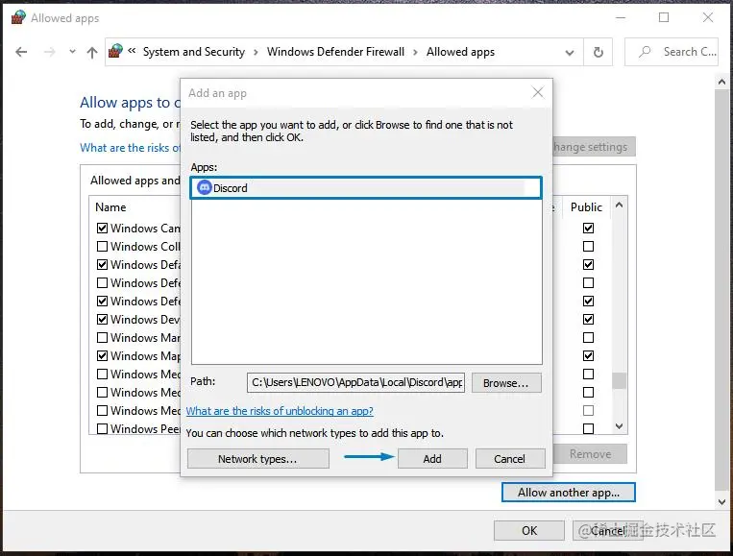Viewport: 733px width, 556px height.
Task: Click the Change settings button
Action: [594, 147]
